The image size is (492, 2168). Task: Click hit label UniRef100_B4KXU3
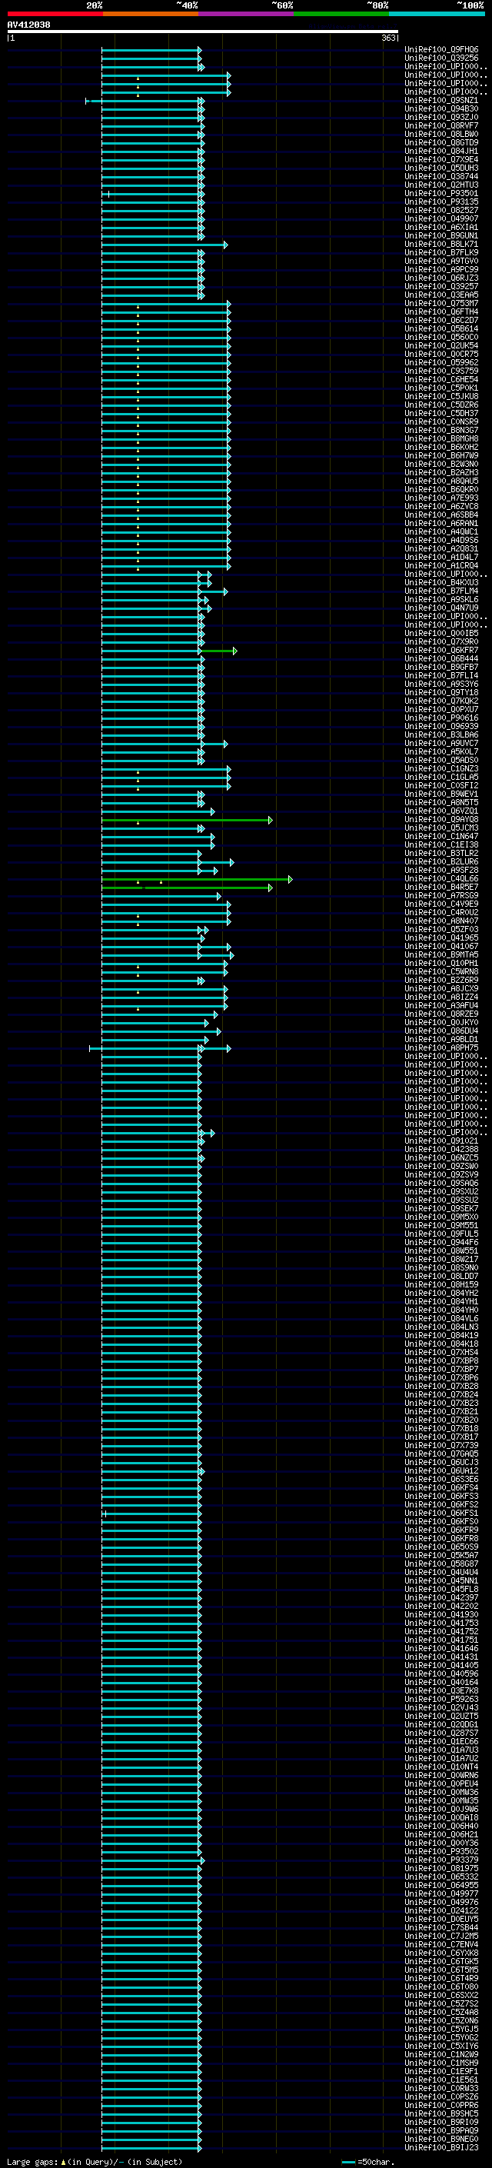(x=441, y=582)
